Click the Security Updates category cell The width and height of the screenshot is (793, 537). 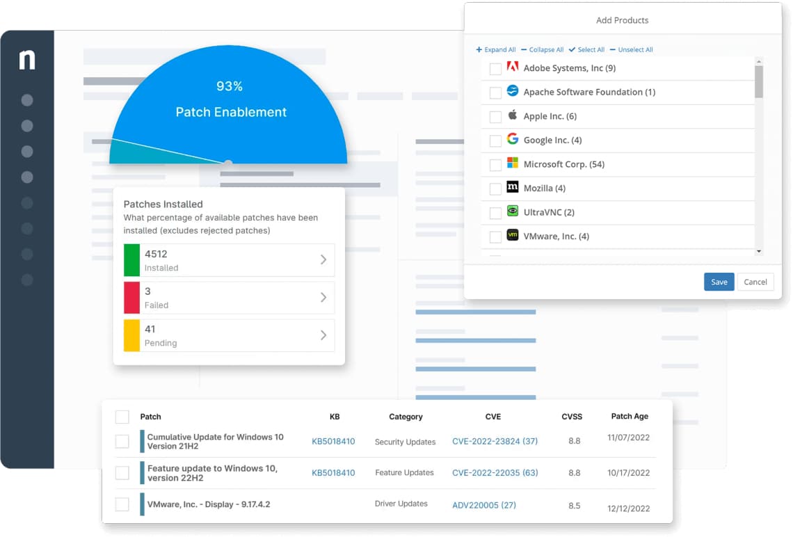(405, 442)
